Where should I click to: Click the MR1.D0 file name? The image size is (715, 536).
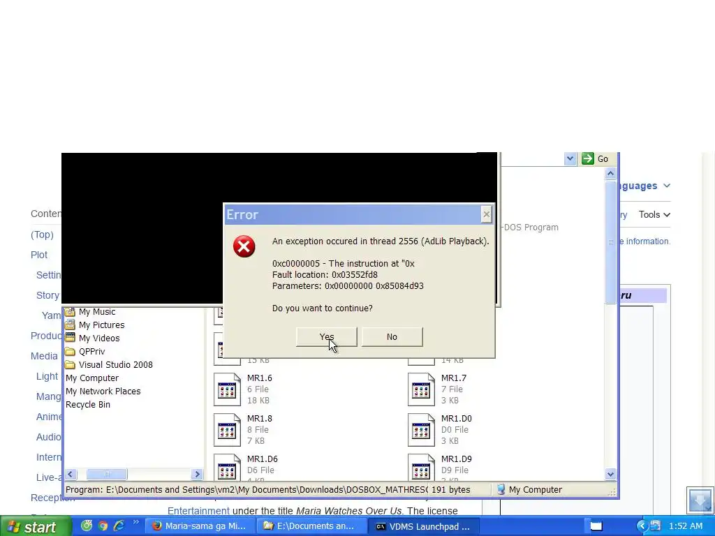[x=457, y=419]
